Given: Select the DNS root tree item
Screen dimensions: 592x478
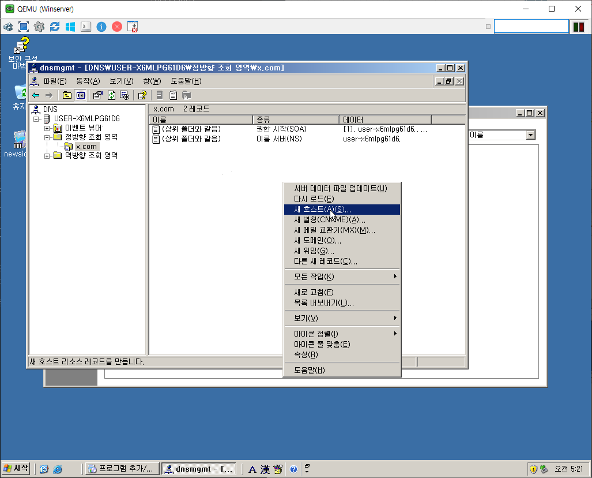Looking at the screenshot, I should point(50,109).
